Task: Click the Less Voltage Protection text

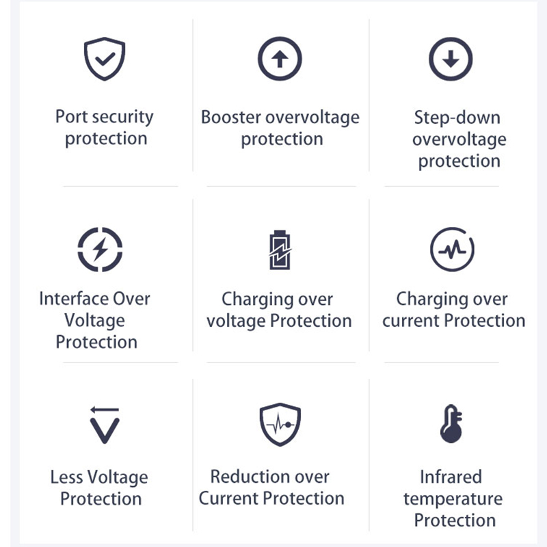Action: [x=99, y=488]
